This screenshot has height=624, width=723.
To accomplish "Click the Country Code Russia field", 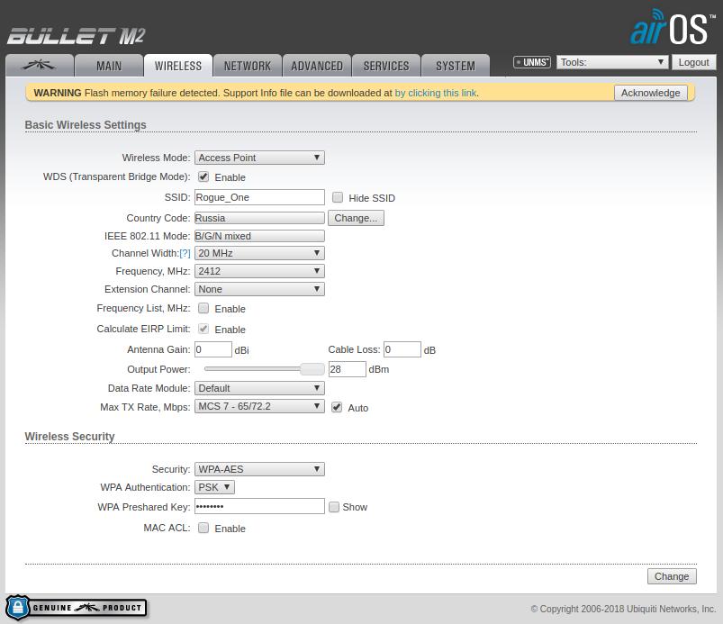I will click(259, 218).
